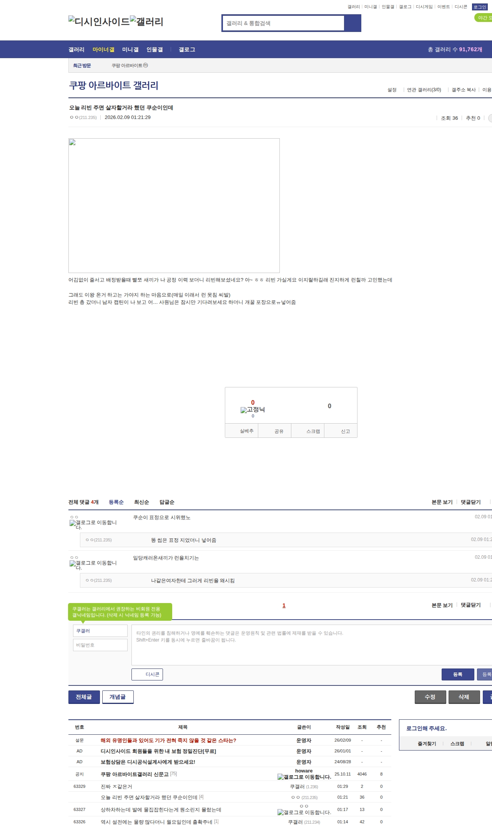Viewport: 492px width, 826px height.
Task: Switch to the 전체글 tab
Action: point(84,697)
